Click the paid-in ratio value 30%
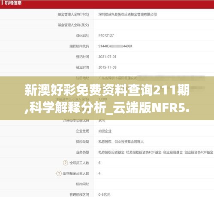The width and height of the screenshot is (214, 197). click(102, 121)
